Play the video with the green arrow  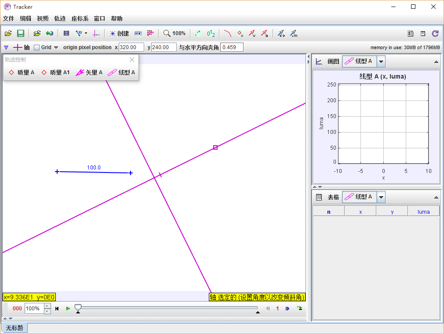click(x=68, y=309)
